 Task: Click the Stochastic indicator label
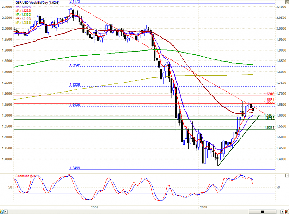tap(25, 176)
